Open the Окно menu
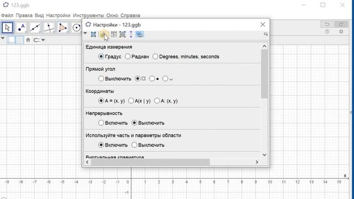354x199 pixels. click(x=112, y=15)
